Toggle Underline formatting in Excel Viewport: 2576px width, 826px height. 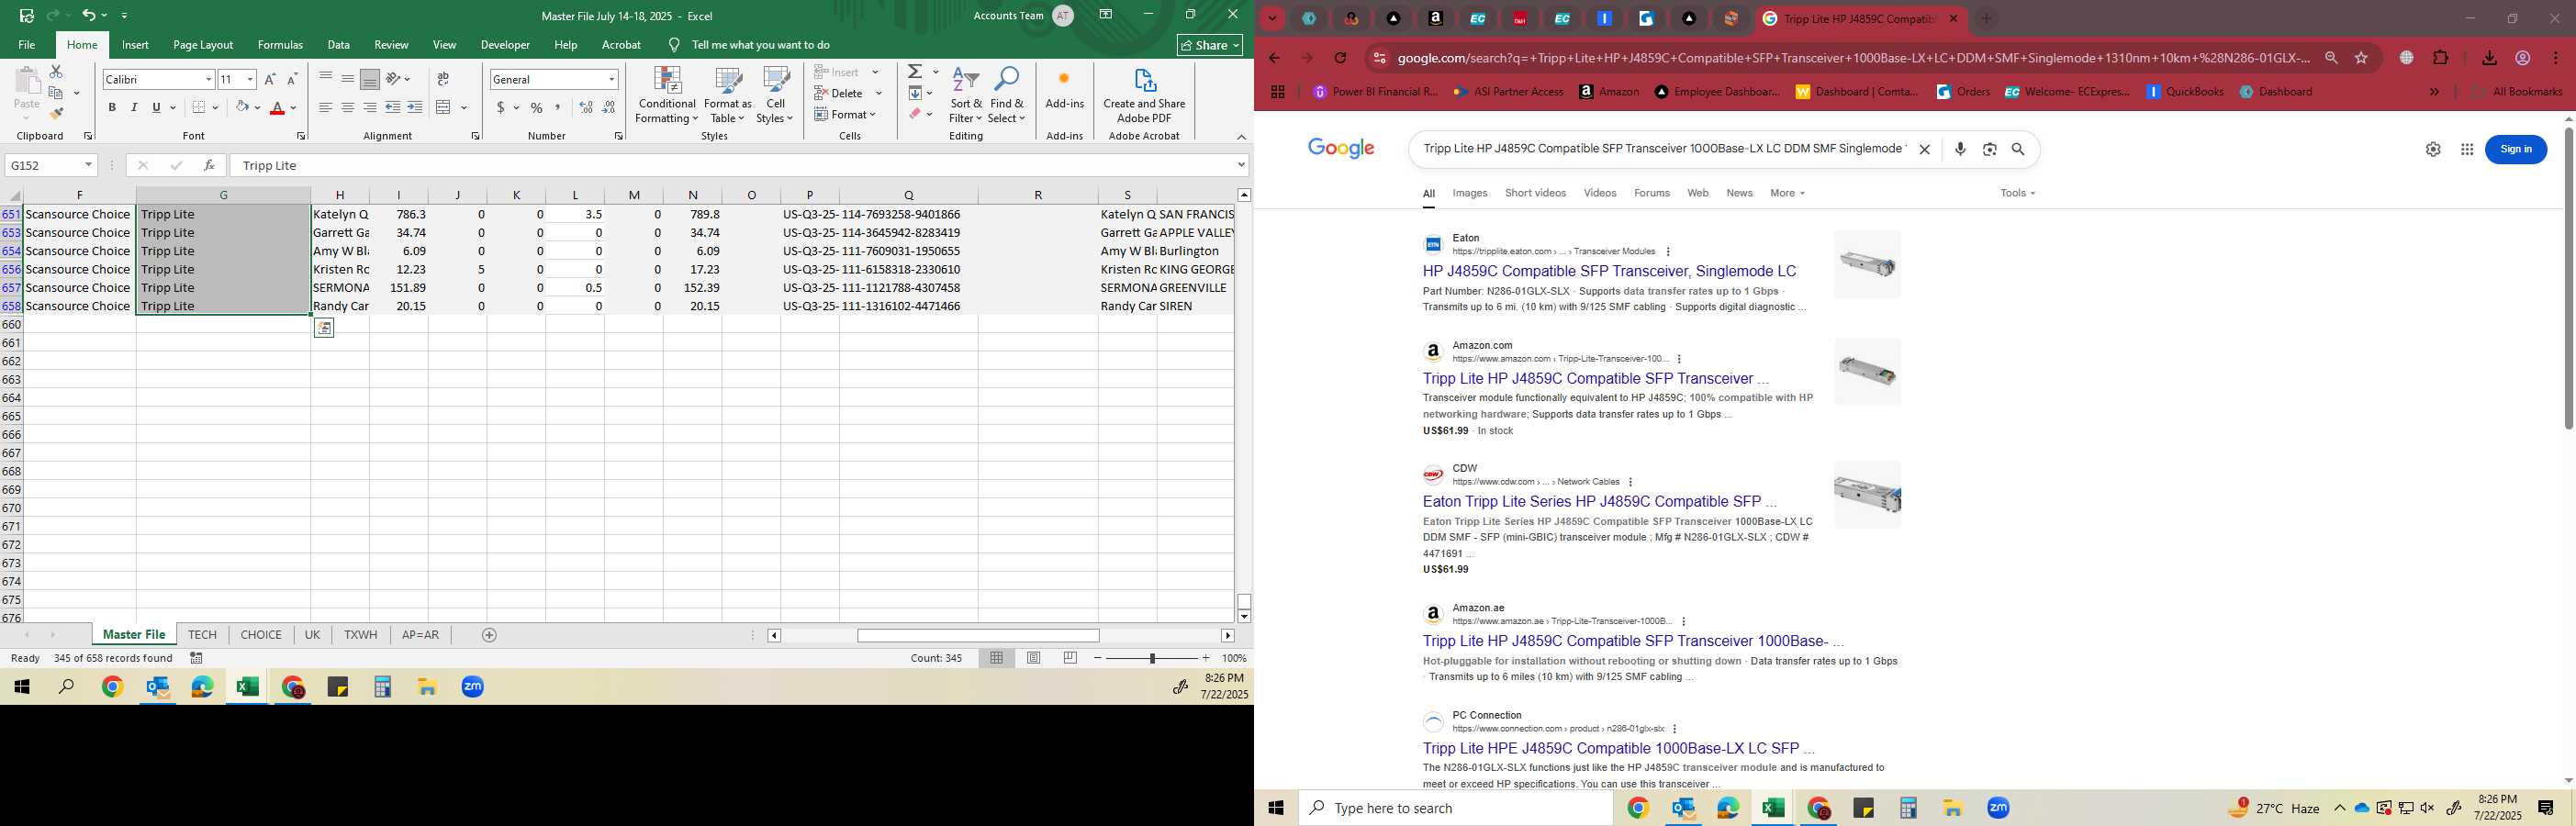[156, 107]
